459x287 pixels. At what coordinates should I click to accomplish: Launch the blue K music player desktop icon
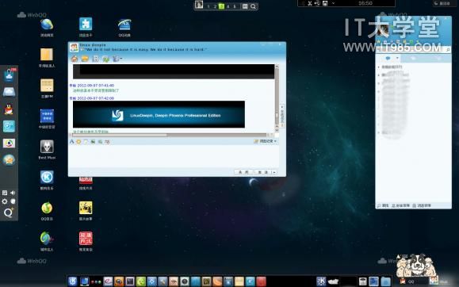47,177
